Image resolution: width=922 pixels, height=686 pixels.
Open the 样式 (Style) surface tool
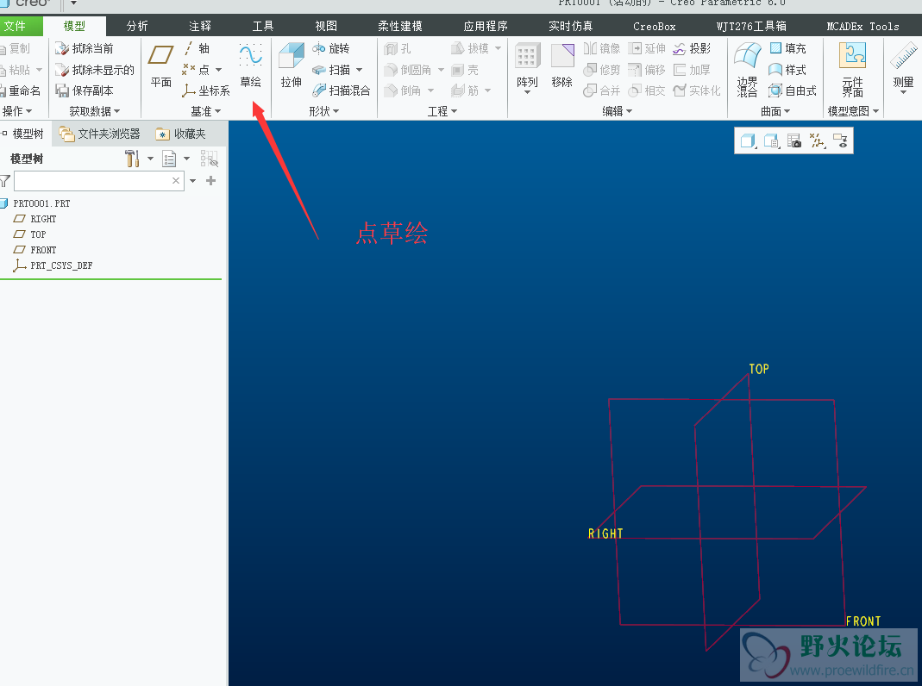[x=787, y=70]
